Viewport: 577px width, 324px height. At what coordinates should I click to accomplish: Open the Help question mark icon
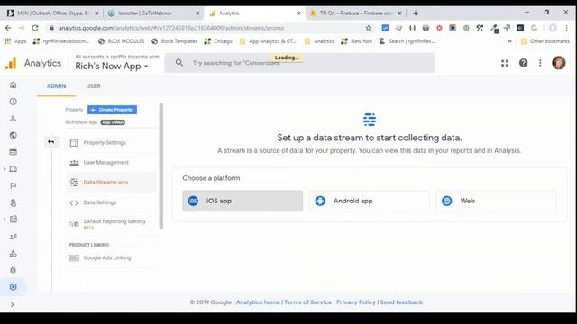[523, 63]
